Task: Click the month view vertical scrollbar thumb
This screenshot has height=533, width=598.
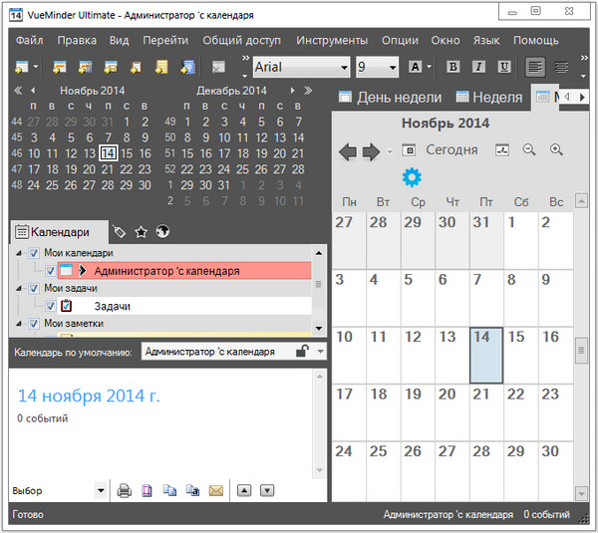Action: tap(581, 350)
